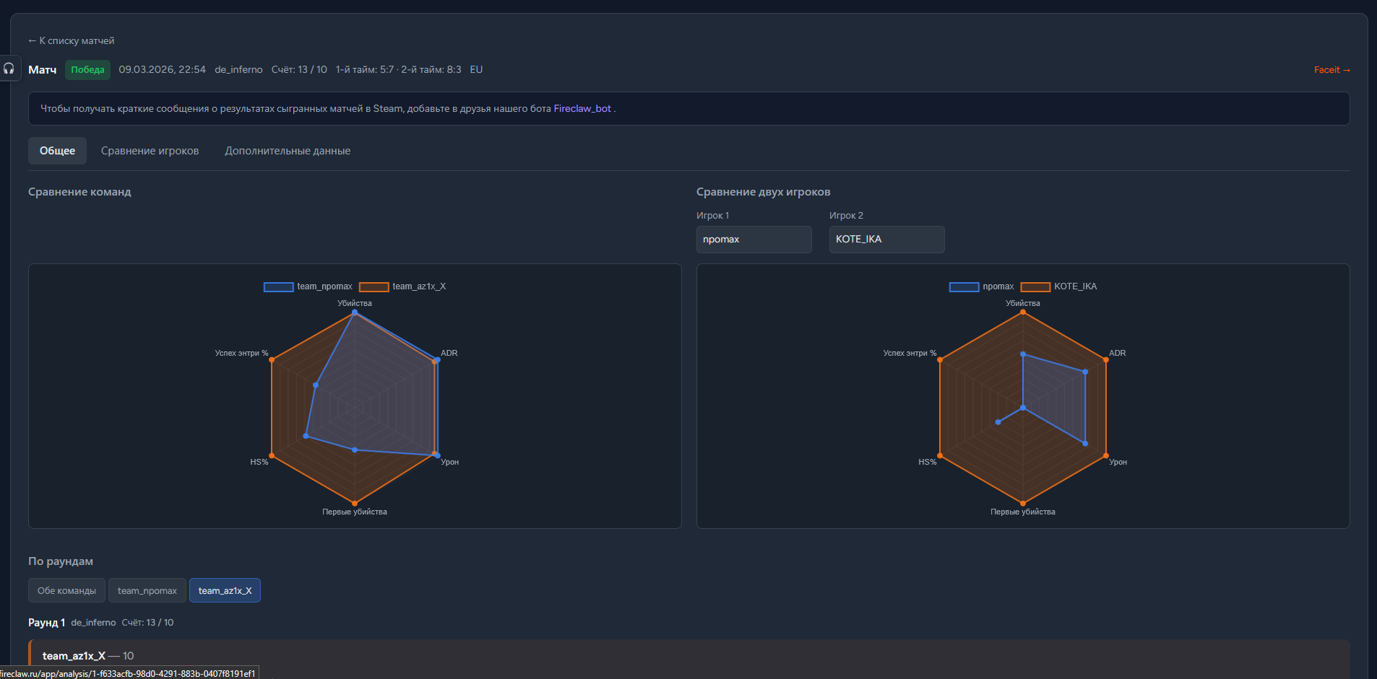
Task: Click orange "Убийства" vertex in player comparison chart
Action: 1022,312
